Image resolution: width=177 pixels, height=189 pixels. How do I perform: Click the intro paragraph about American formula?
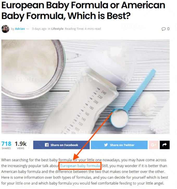[x=85, y=172]
